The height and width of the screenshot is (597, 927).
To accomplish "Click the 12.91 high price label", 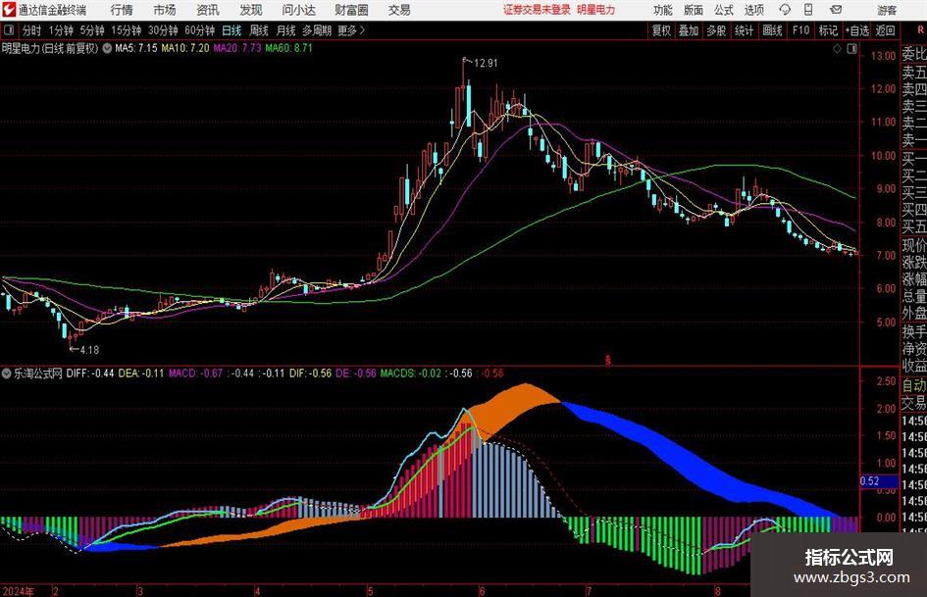I will pyautogui.click(x=486, y=64).
